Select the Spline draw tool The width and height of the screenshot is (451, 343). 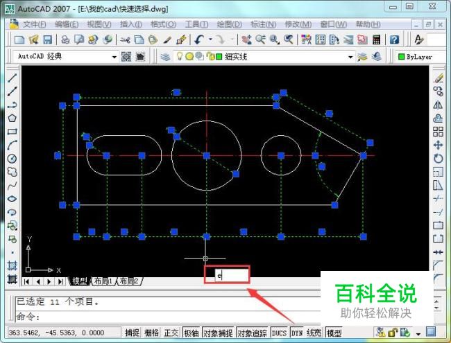click(12, 186)
